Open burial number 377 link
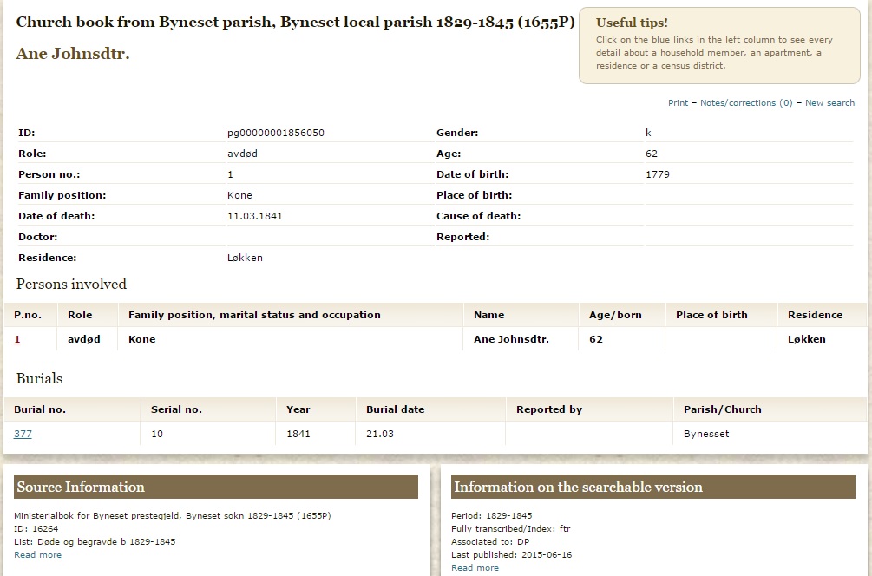872x576 pixels. coord(23,434)
